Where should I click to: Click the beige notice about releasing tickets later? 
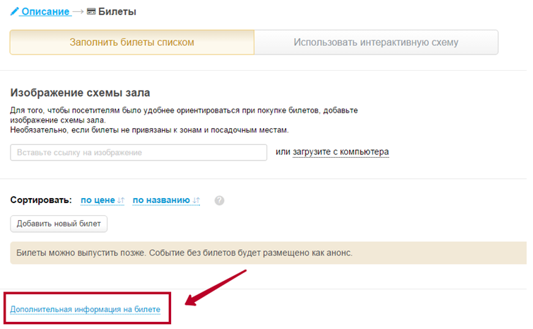tap(269, 253)
